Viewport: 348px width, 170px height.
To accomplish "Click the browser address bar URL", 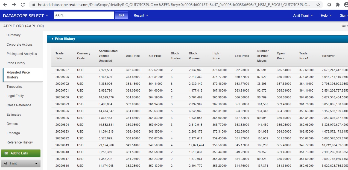I will (x=174, y=5).
